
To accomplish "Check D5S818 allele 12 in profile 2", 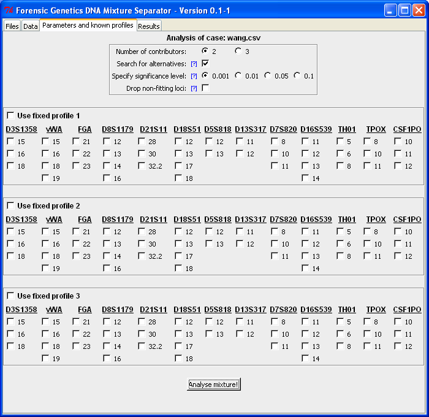I will [x=210, y=231].
